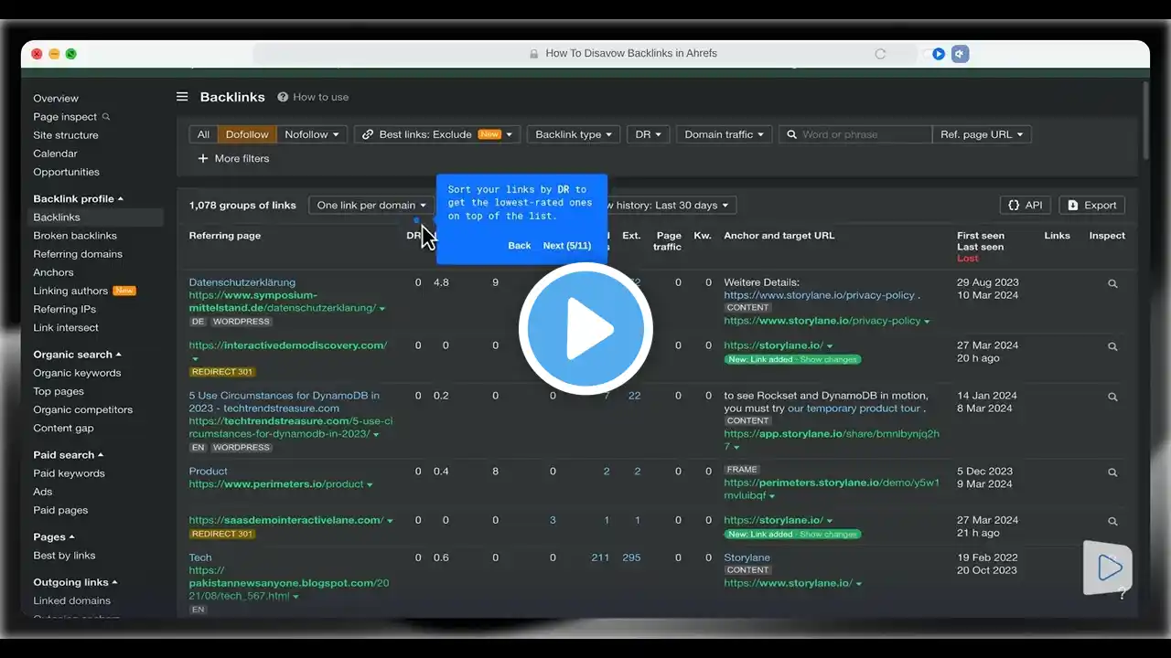Click the API button
Screen dimensions: 1171x658
[1026, 206]
